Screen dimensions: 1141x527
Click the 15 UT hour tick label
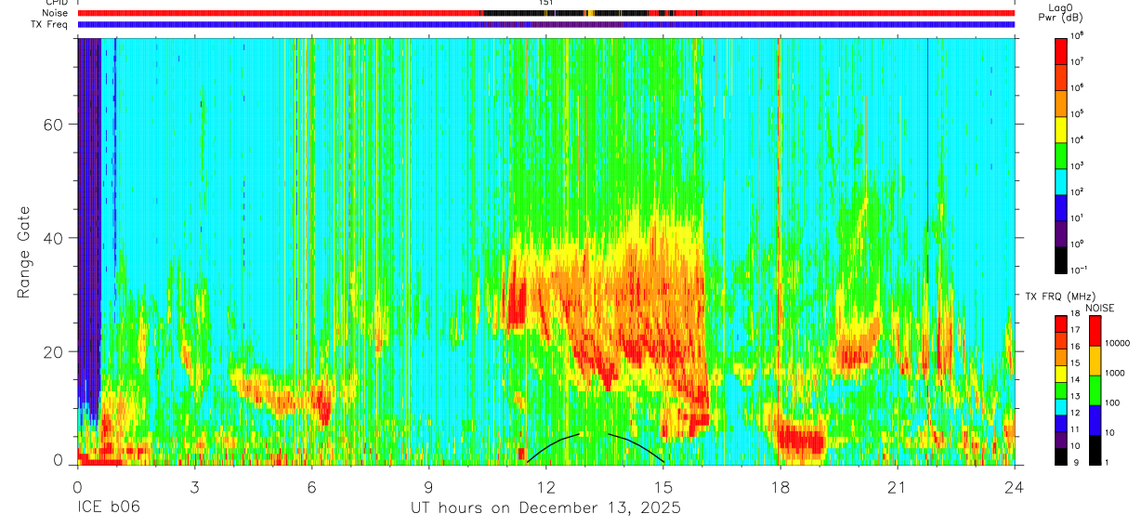click(x=663, y=487)
